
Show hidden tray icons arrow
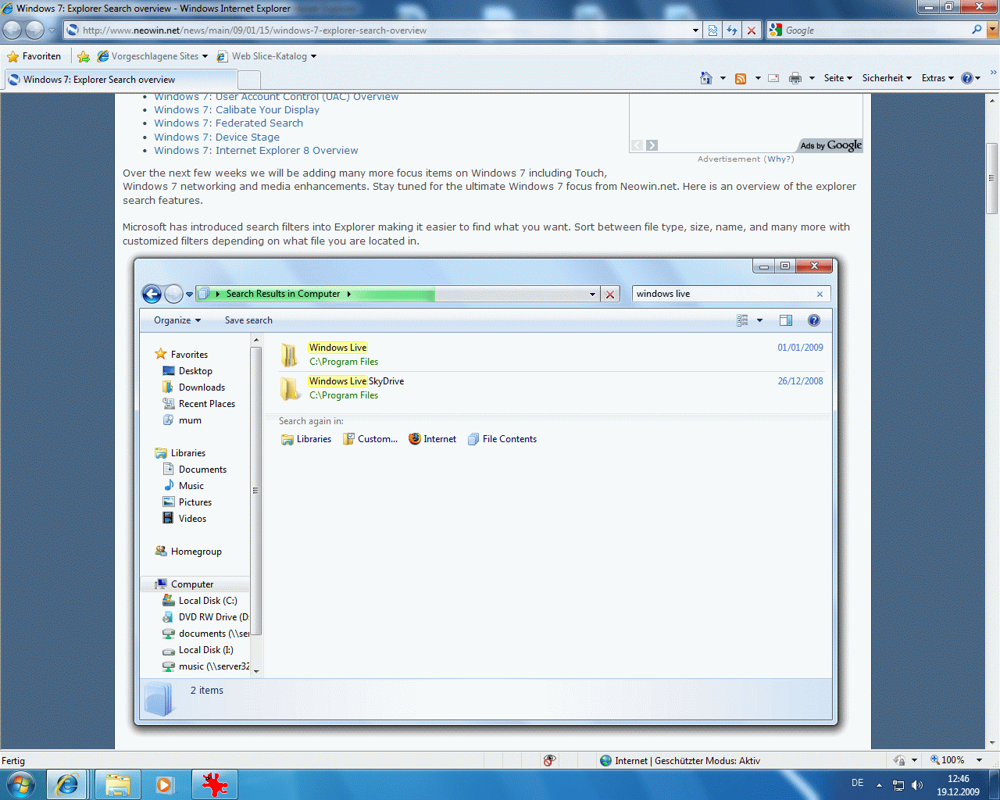click(x=879, y=785)
